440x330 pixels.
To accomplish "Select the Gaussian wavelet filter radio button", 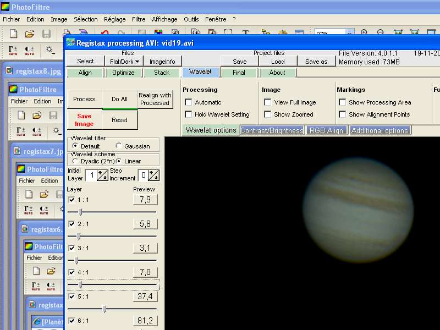I will click(x=119, y=146).
